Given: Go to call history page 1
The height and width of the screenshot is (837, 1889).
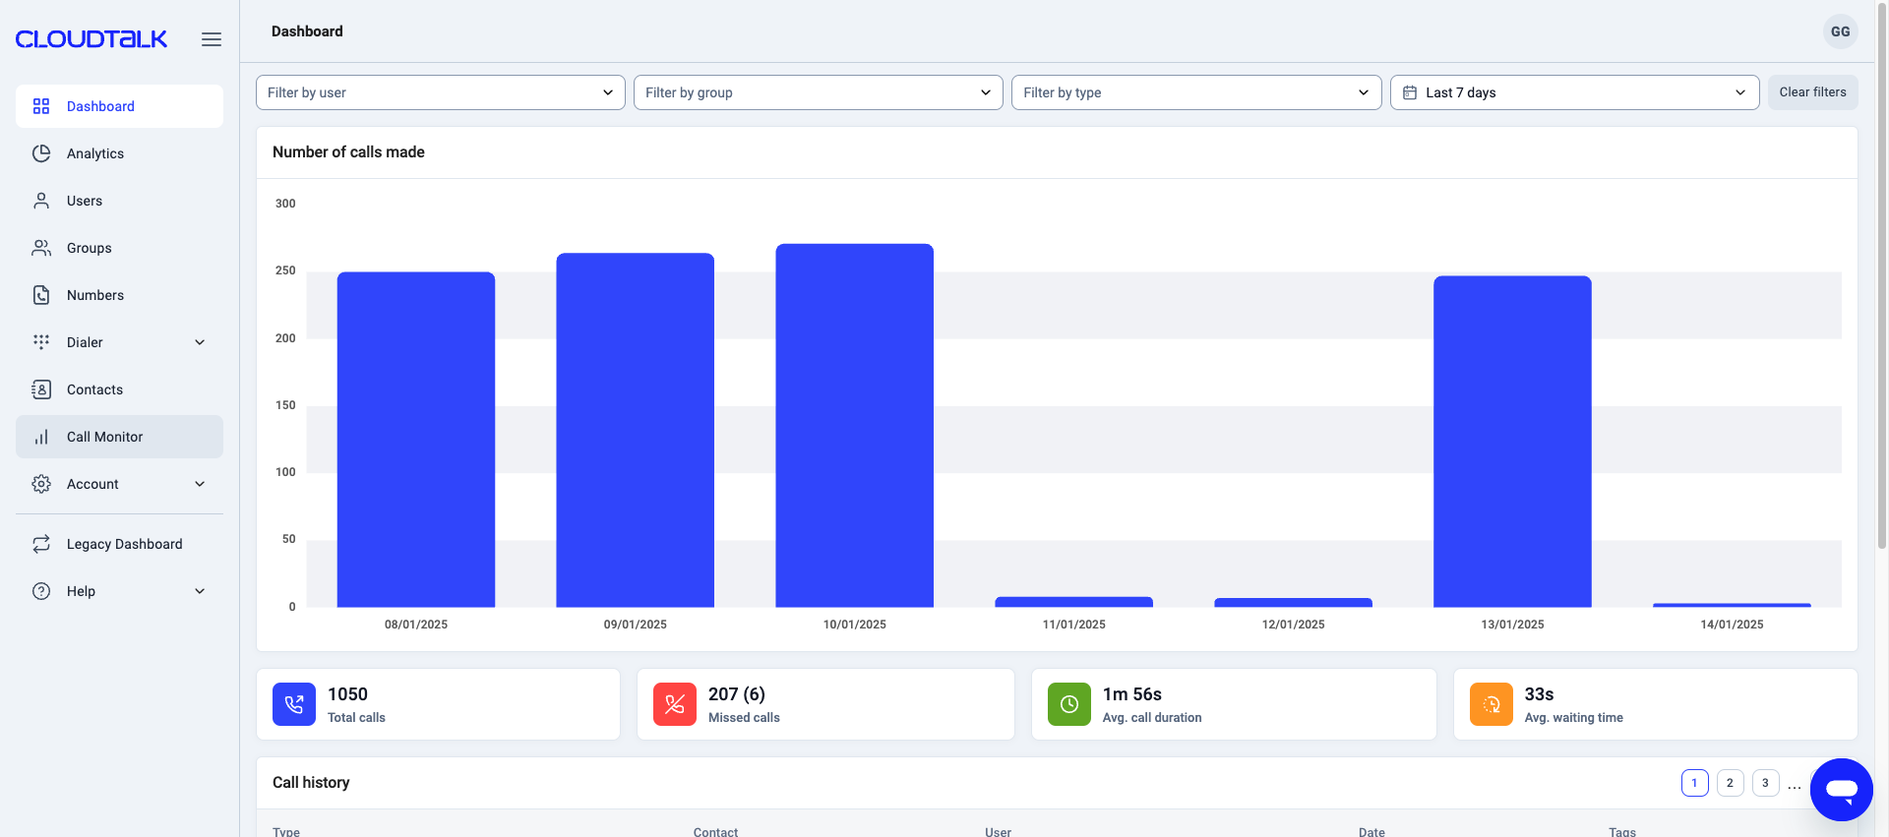Looking at the screenshot, I should [x=1695, y=783].
